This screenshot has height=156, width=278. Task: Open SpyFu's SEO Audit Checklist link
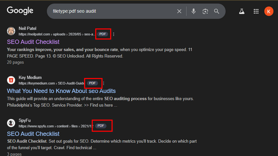point(33,134)
